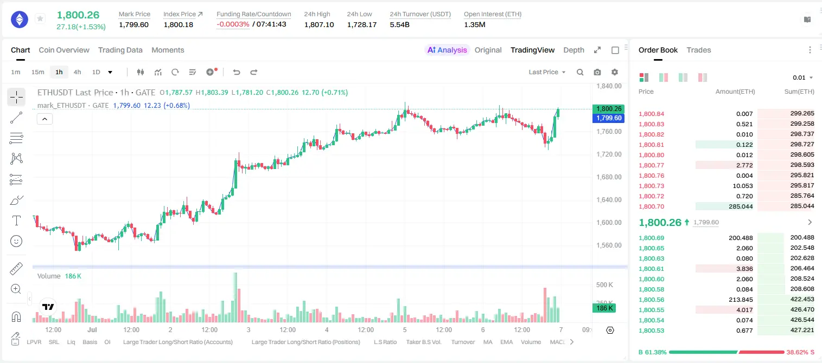Enable the magnet snapping mode

(x=16, y=317)
